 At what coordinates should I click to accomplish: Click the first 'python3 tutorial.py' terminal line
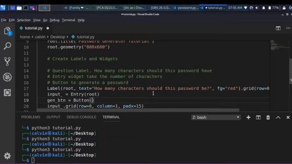[x=56, y=128]
